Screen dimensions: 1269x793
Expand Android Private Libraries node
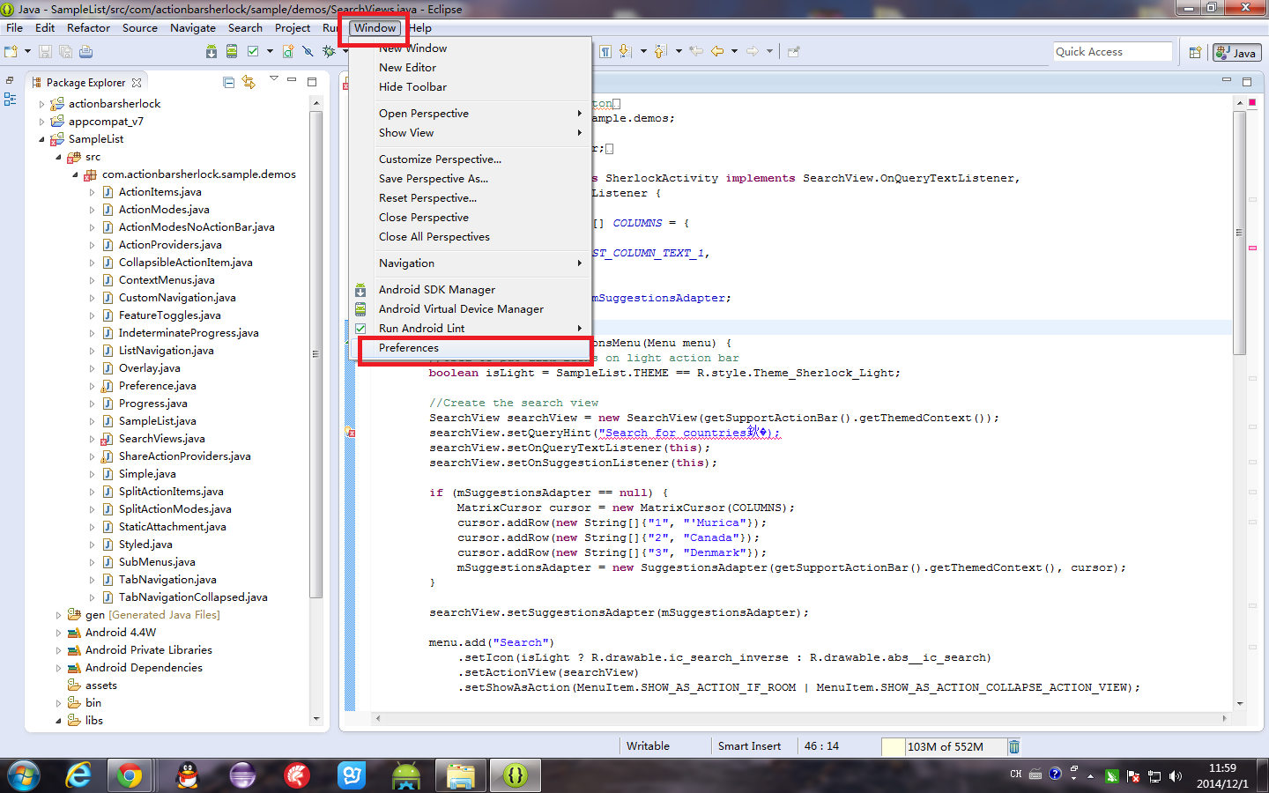[58, 650]
